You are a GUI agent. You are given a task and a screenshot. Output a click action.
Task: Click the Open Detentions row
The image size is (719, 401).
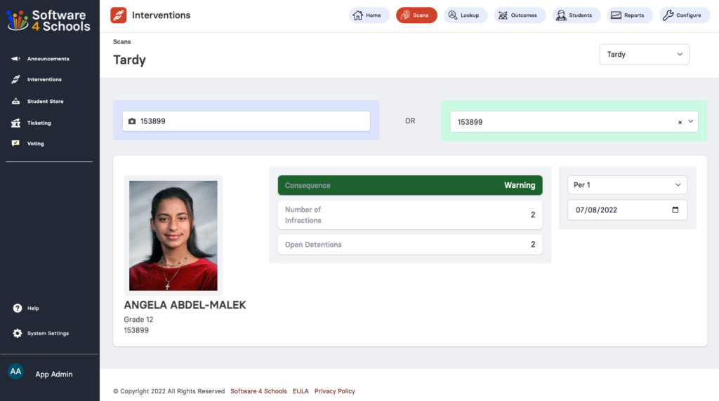(x=410, y=245)
